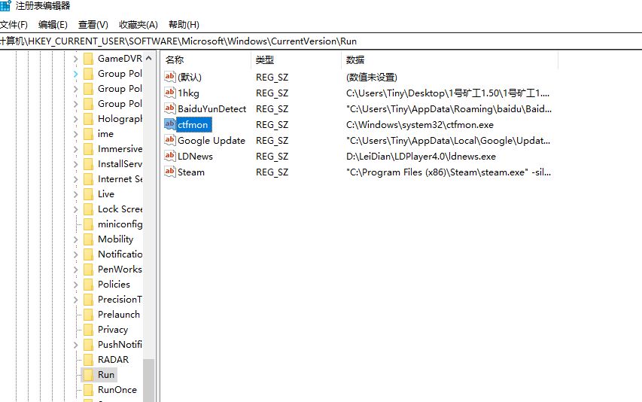Expand the PrecisionT key chevron

(x=76, y=300)
